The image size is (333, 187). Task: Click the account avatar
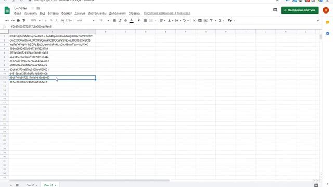coord(326,10)
